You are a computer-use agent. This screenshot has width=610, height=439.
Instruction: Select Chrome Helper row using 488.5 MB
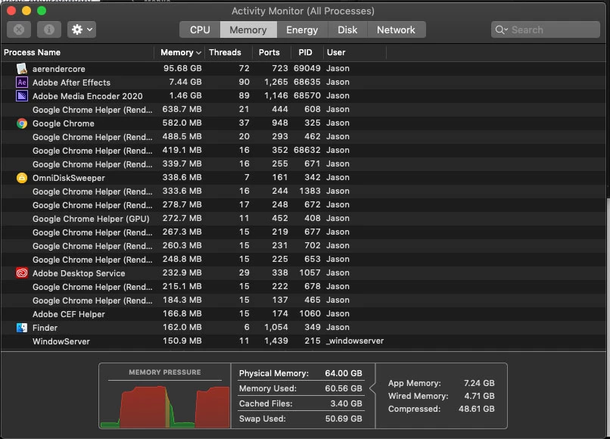[303, 137]
